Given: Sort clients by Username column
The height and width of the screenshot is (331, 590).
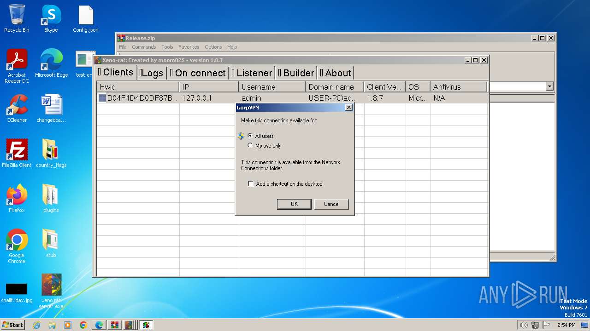Looking at the screenshot, I should (x=272, y=87).
